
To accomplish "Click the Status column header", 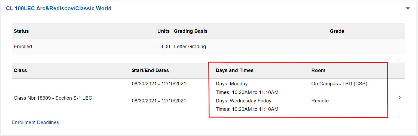I will (x=21, y=31).
